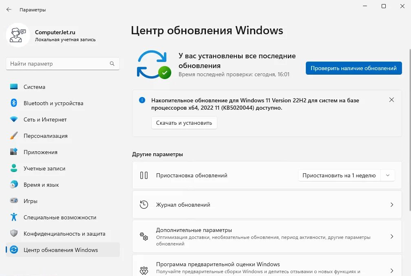Open Программа предварительной оценки Windows
This screenshot has width=411, height=276.
[267, 265]
